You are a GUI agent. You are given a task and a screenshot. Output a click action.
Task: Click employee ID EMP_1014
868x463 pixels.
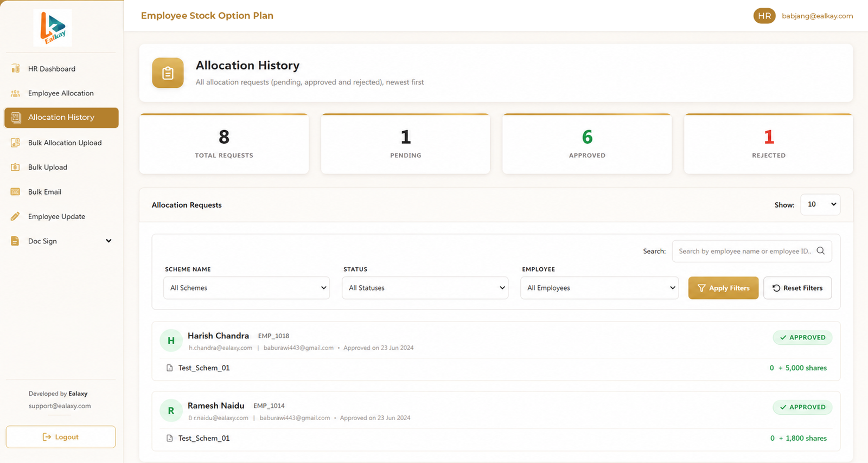(x=269, y=406)
